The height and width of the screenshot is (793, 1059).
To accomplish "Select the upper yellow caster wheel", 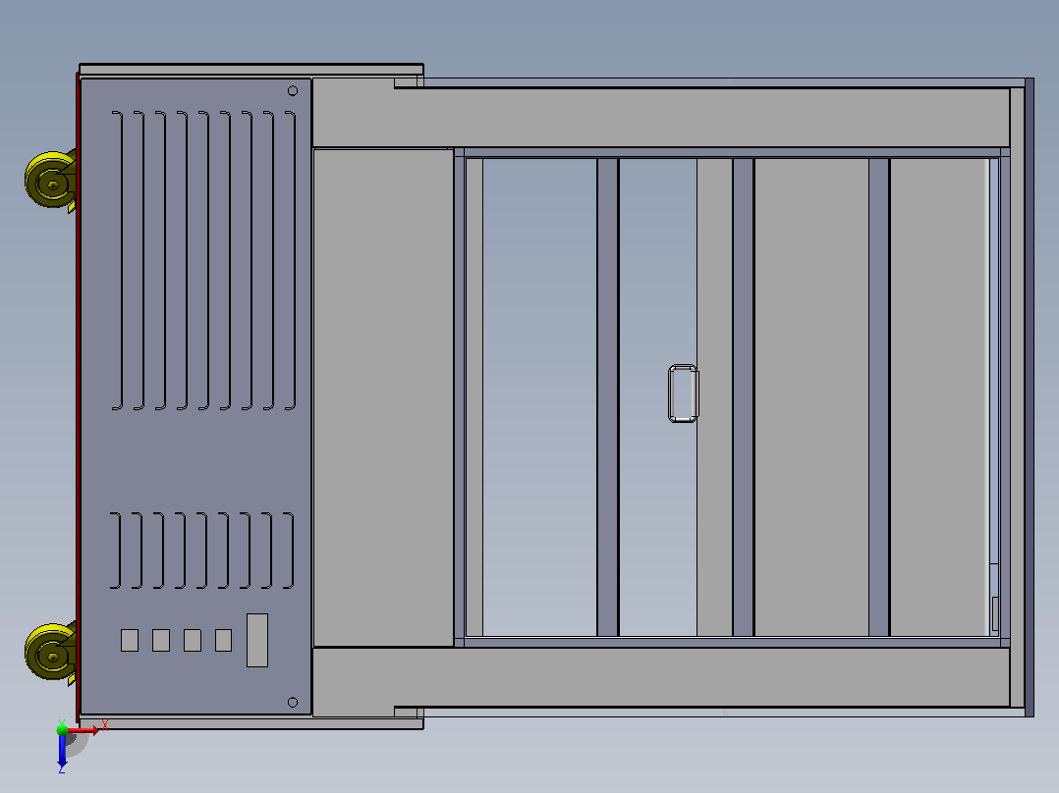I will [x=51, y=180].
